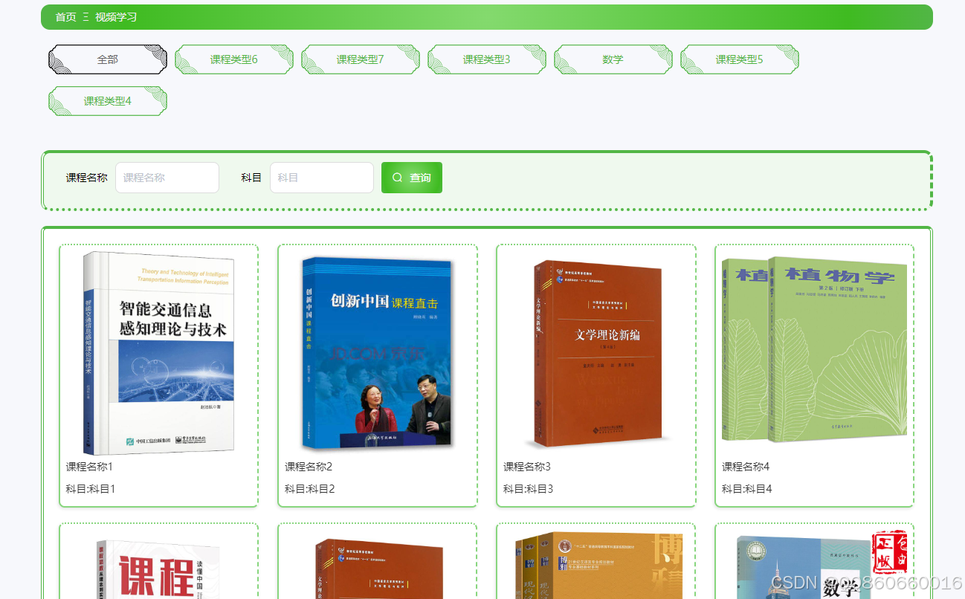Click the course title 课程名称3
Viewport: 965px width, 599px height.
pyautogui.click(x=527, y=467)
